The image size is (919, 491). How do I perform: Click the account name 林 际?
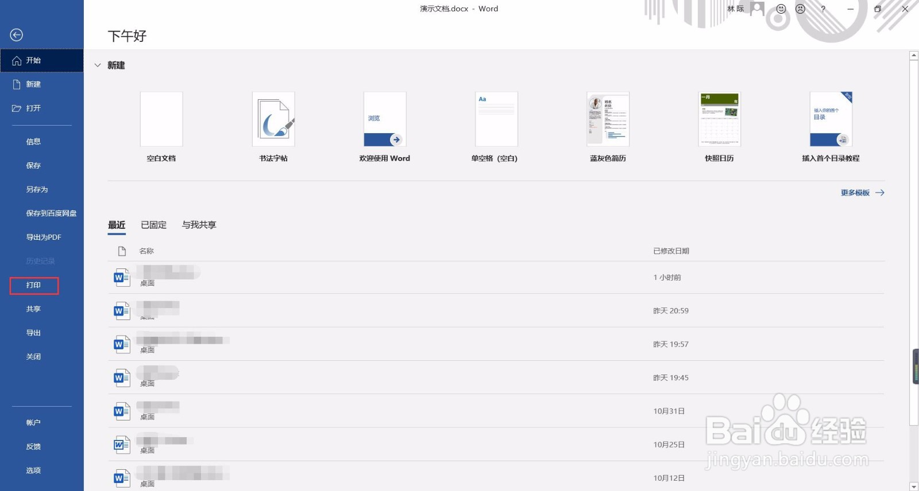pyautogui.click(x=736, y=9)
